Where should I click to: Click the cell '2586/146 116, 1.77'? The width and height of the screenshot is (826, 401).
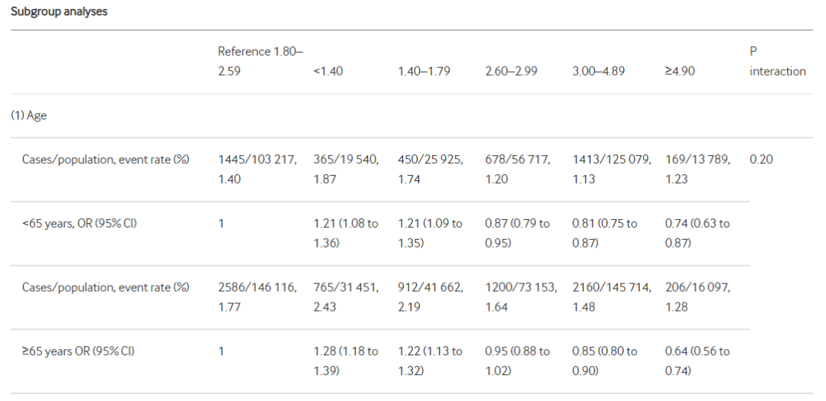257,297
